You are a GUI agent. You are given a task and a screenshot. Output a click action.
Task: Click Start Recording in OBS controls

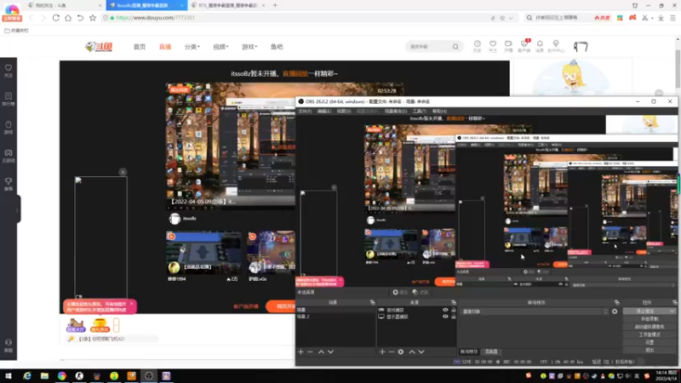coord(650,318)
